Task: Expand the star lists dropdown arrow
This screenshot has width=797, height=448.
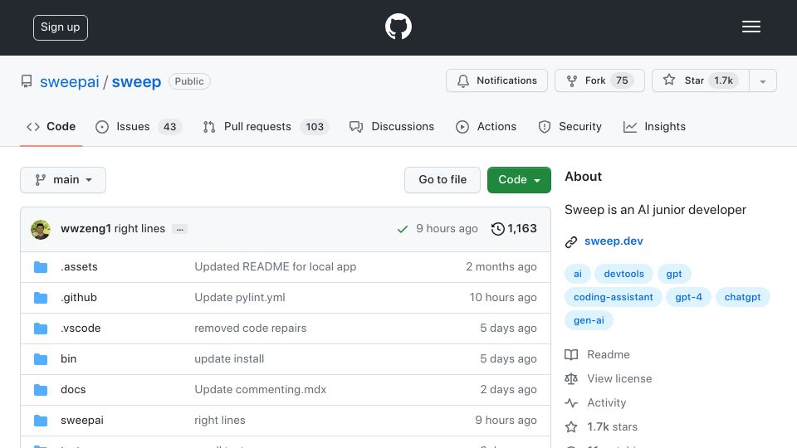Action: pos(762,81)
